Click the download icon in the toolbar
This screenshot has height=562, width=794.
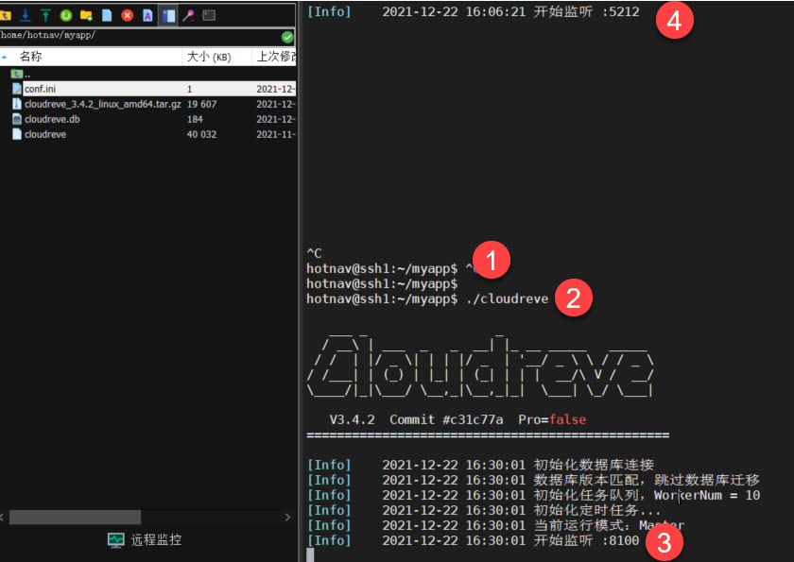click(x=26, y=15)
